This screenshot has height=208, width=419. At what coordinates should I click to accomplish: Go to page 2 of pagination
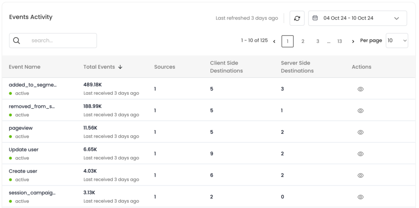[x=303, y=41]
